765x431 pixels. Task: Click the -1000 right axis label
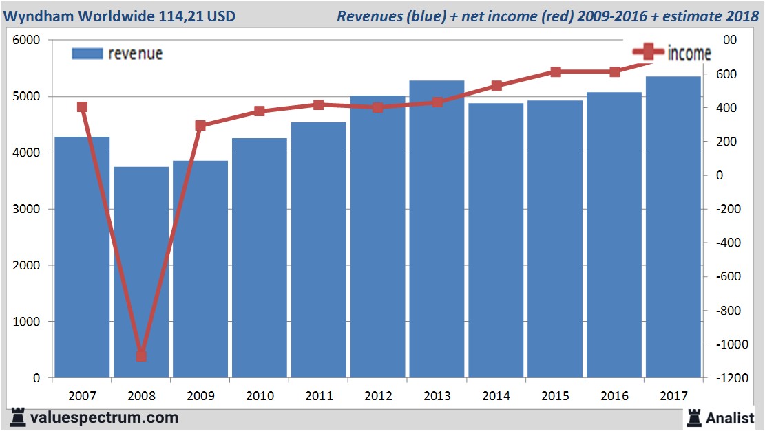click(732, 344)
